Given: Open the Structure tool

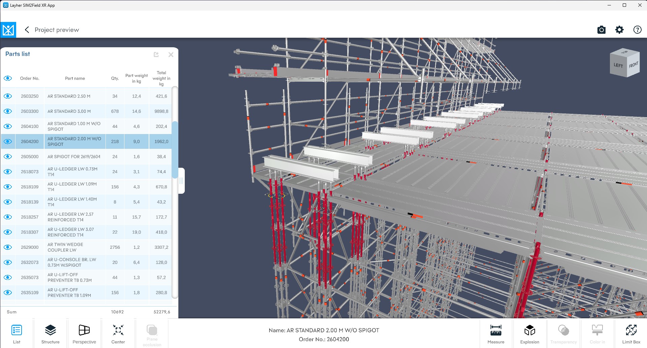Looking at the screenshot, I should pyautogui.click(x=50, y=333).
